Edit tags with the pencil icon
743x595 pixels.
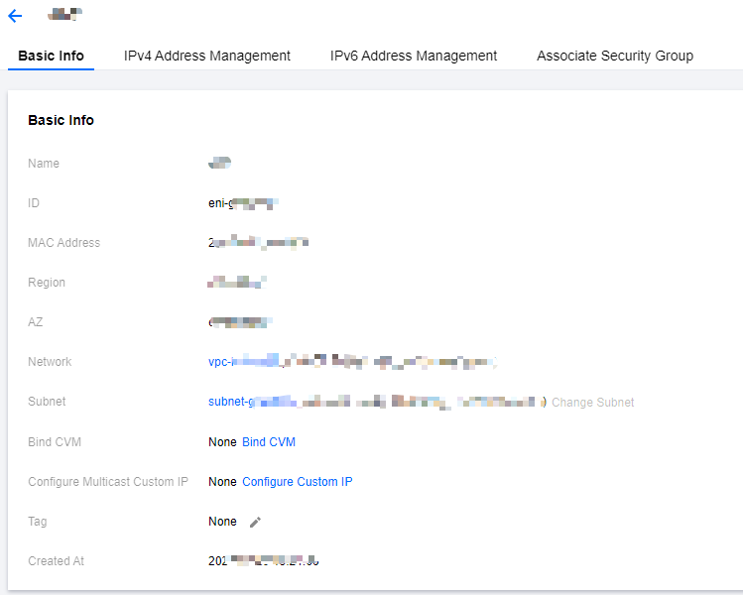click(255, 522)
